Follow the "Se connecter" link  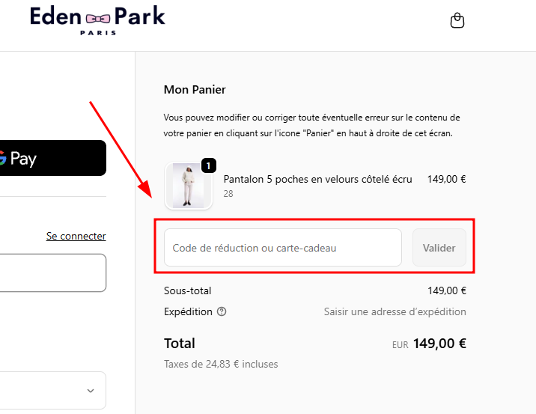pos(76,236)
